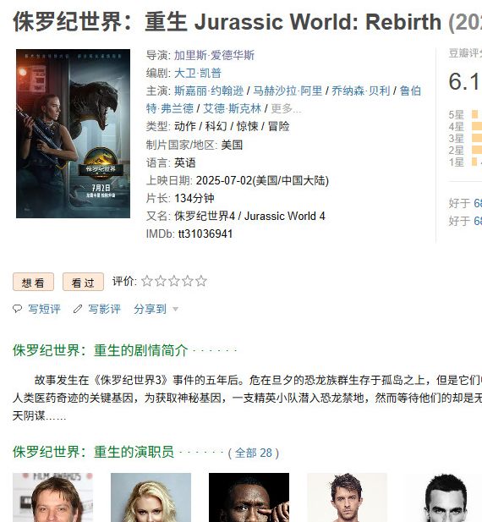482x522 pixels.
Task: Open director 加里斯·爱德华斯 page
Action: (214, 55)
